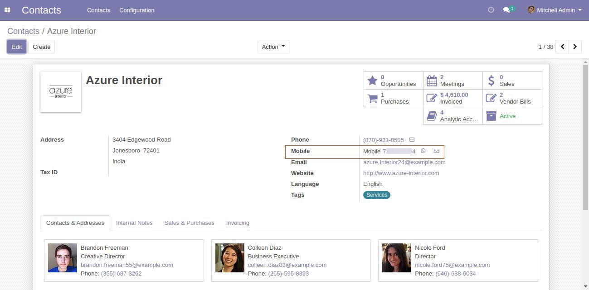
Task: Open Nicole Ford contact photo
Action: (397, 258)
